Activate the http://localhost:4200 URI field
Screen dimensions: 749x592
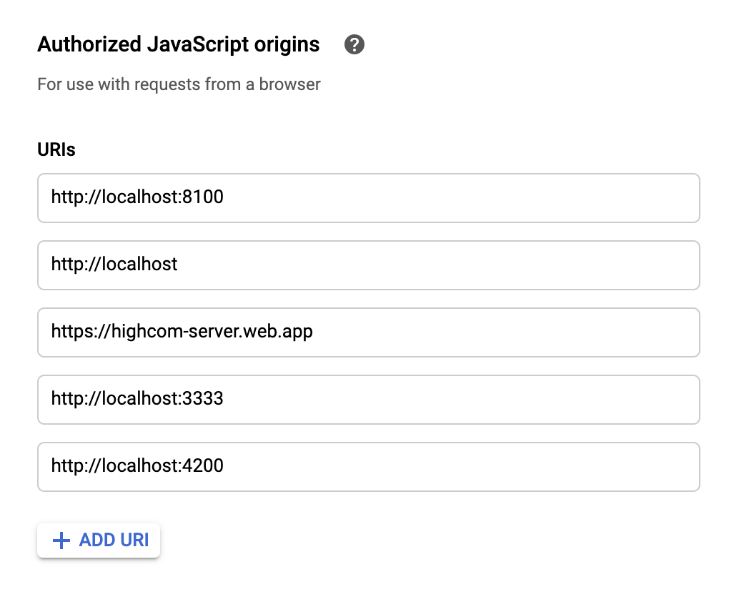(368, 467)
